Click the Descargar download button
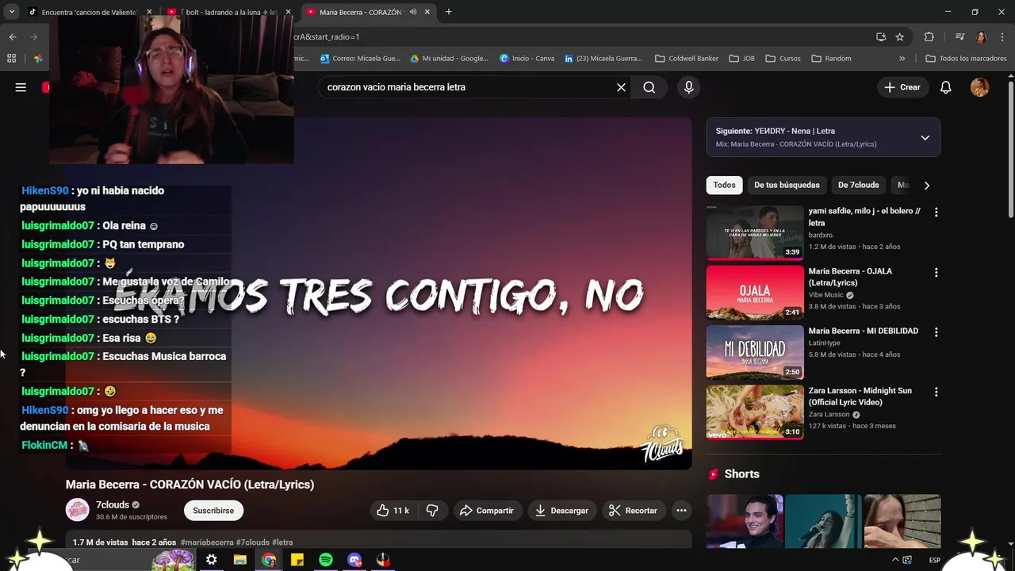This screenshot has width=1015, height=571. 561,511
